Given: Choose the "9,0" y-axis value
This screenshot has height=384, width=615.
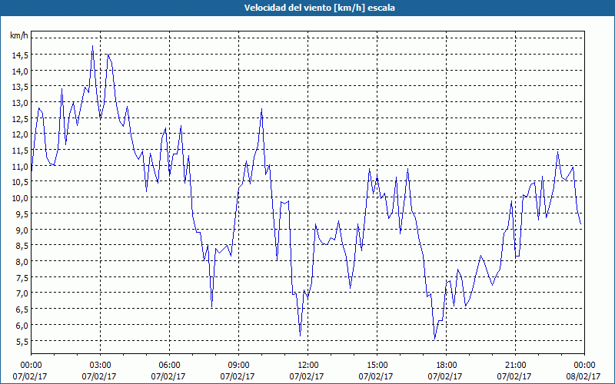Looking at the screenshot, I should click(22, 230).
